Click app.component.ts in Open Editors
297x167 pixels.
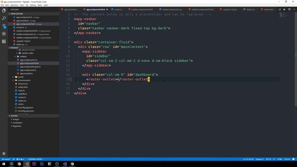(x=24, y=17)
